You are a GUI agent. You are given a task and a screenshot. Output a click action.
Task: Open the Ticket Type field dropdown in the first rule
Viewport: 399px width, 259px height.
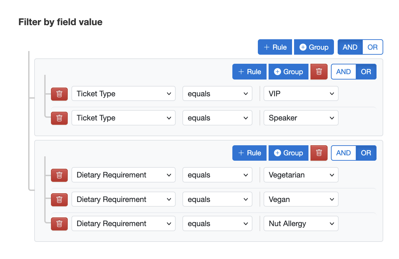tap(123, 94)
